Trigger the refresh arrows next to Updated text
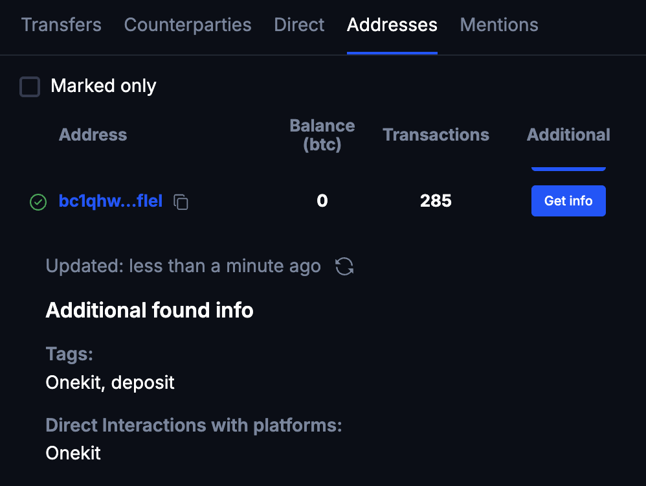The height and width of the screenshot is (486, 646). [x=344, y=266]
